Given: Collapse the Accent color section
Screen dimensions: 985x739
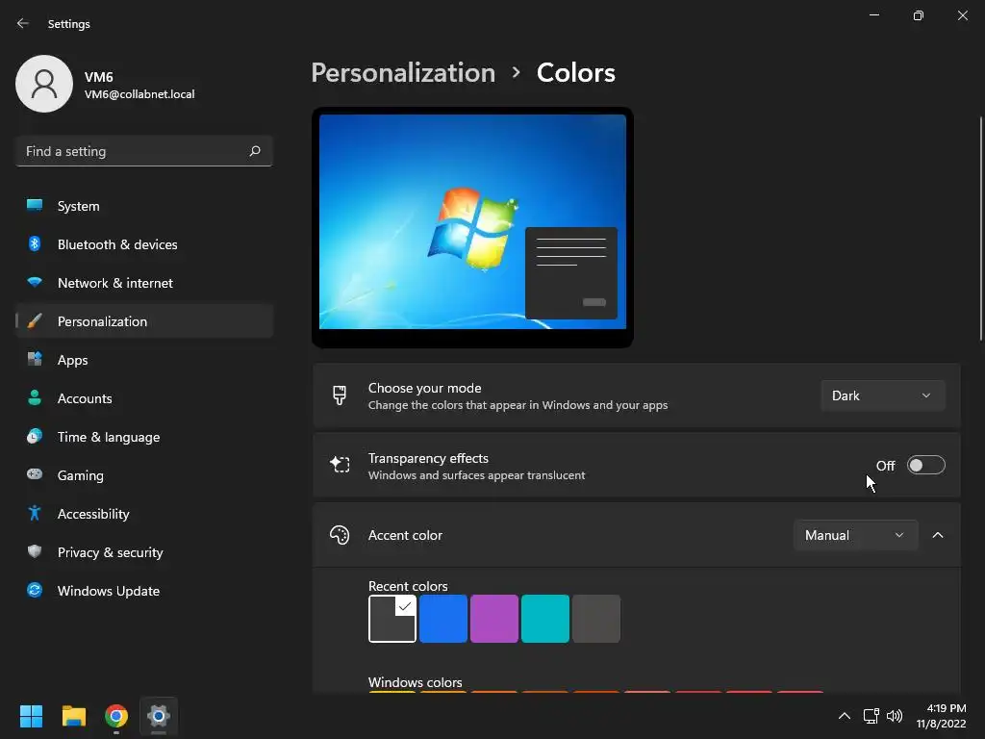Looking at the screenshot, I should pyautogui.click(x=938, y=535).
